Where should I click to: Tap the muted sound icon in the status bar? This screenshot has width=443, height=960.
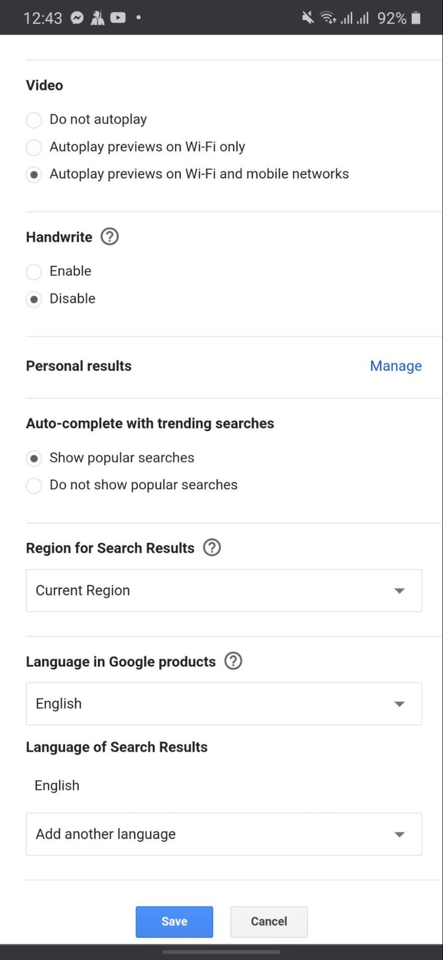point(308,18)
